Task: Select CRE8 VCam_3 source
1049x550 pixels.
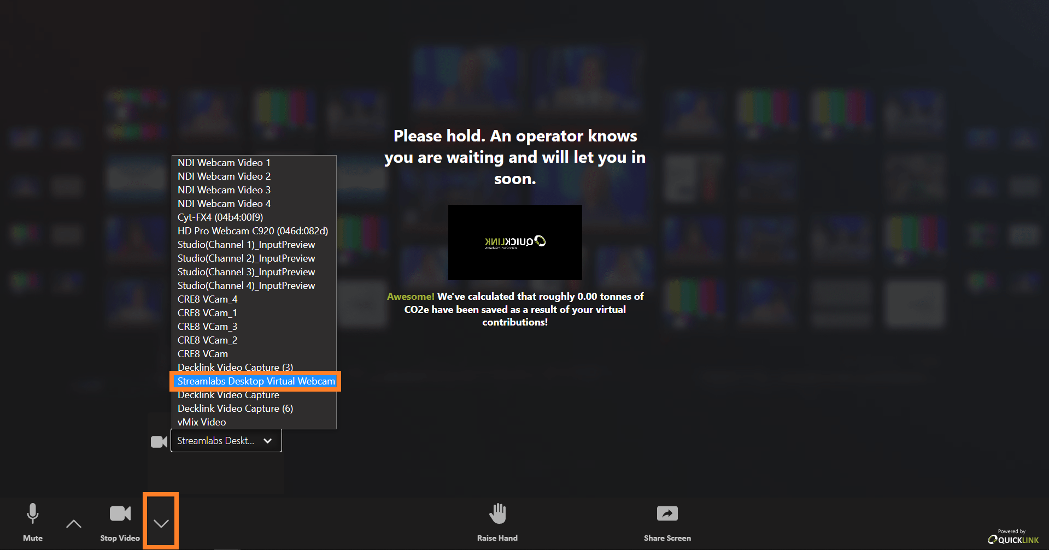Action: (254, 327)
